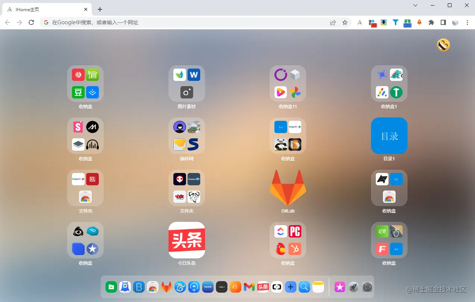Click the download arrow image extension
475x302 pixels.
(x=384, y=22)
